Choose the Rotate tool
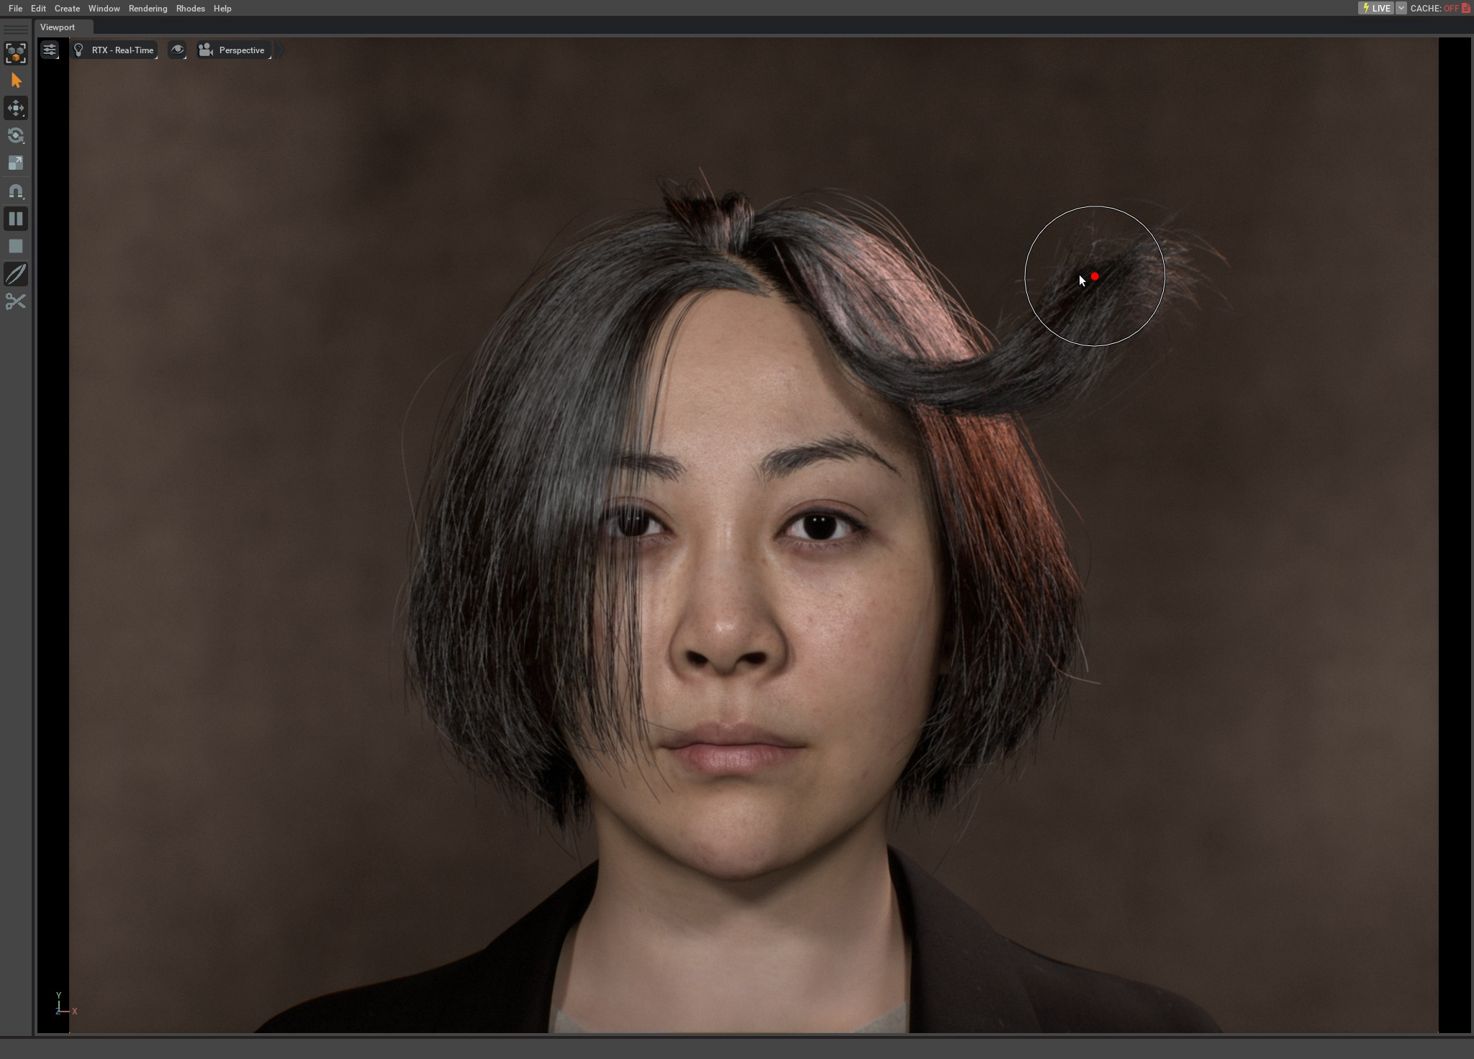 click(x=16, y=135)
